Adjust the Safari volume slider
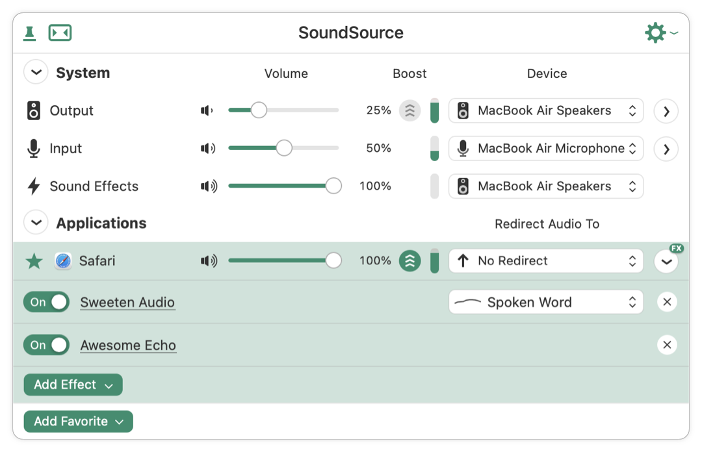 coord(285,260)
